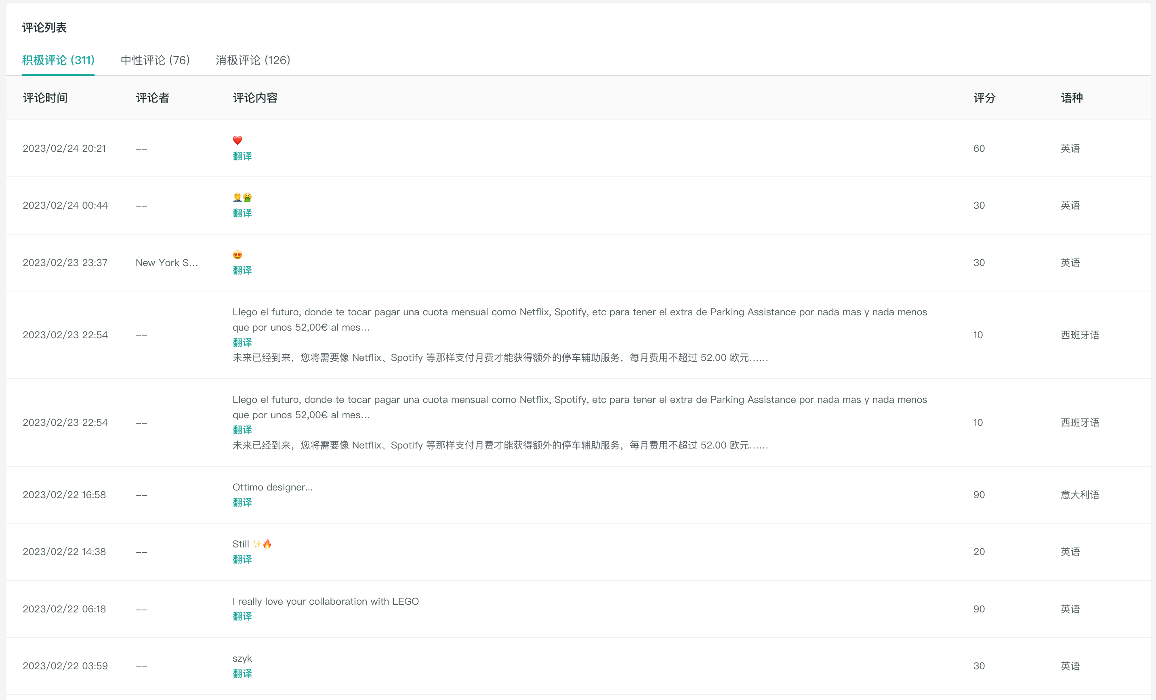This screenshot has height=700, width=1156.
Task: Click score 90 in the LEGO comment row
Action: pyautogui.click(x=979, y=609)
